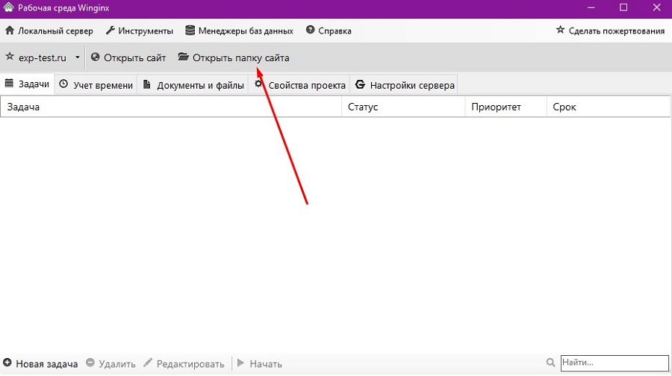The height and width of the screenshot is (376, 672).
Task: Switch to the Учет времени tab
Action: click(96, 85)
